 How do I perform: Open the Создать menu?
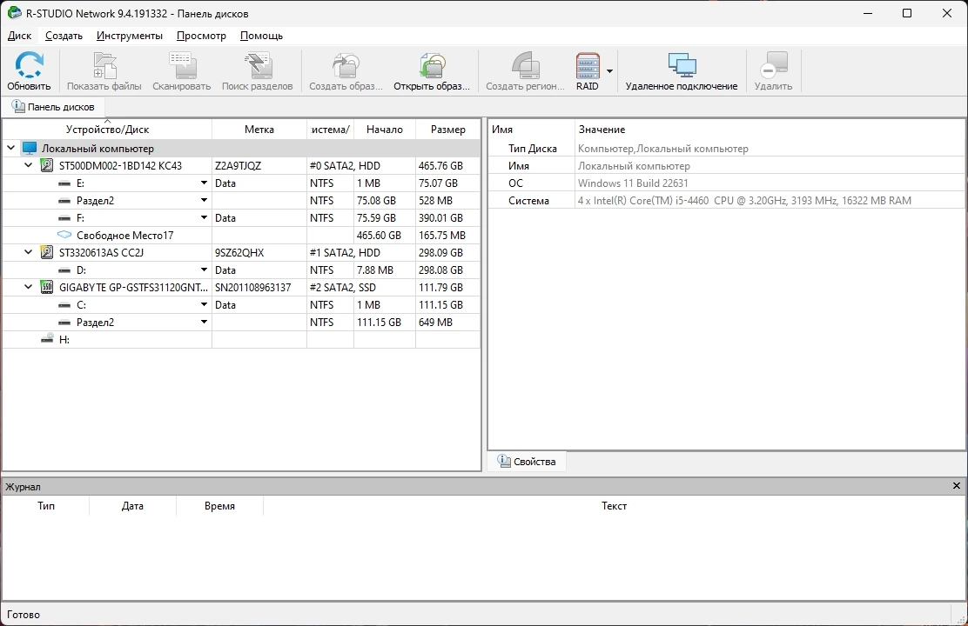[64, 36]
